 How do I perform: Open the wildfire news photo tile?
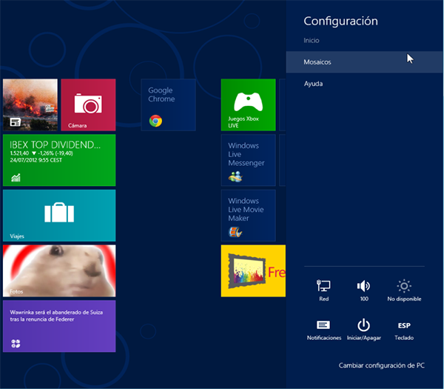[30, 104]
